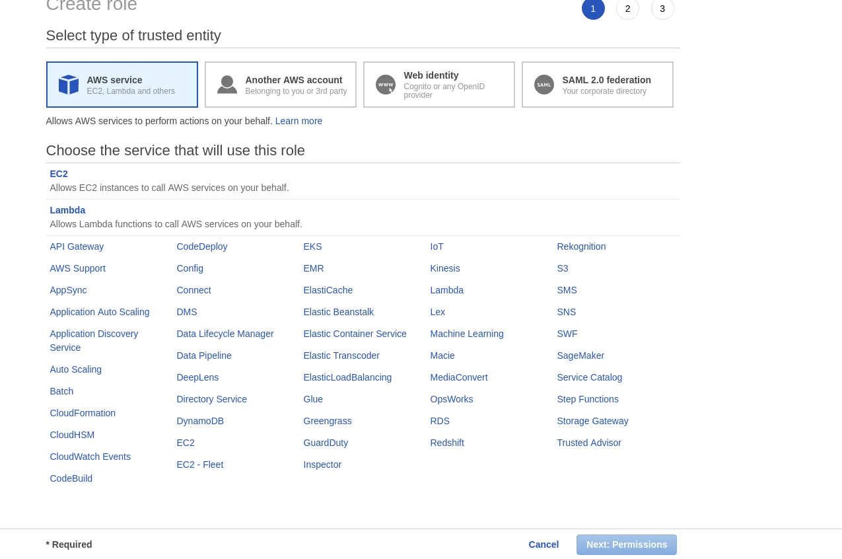
Task: Click the AWS service cube icon
Action: (x=69, y=85)
